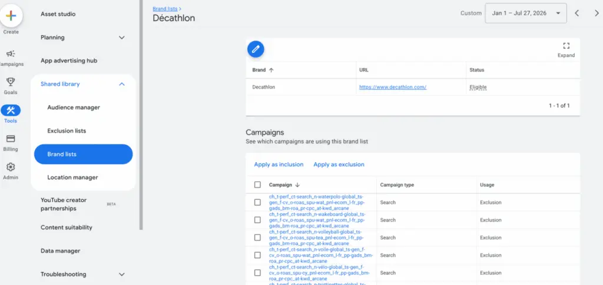Open Location manager

[x=72, y=177]
